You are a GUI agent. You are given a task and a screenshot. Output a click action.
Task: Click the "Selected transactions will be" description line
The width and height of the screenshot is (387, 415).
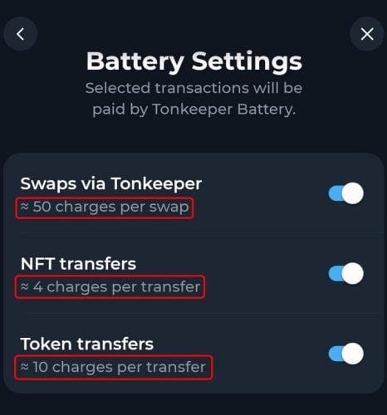click(x=193, y=88)
